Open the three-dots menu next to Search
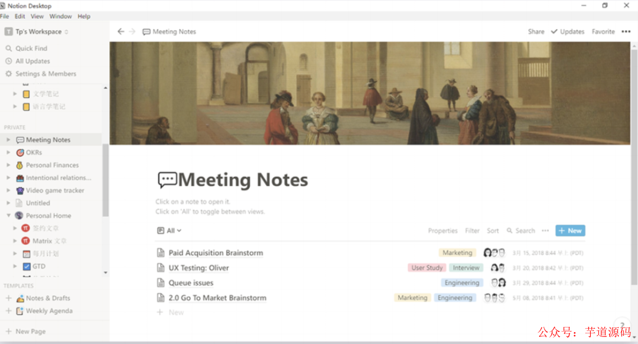The width and height of the screenshot is (638, 344). (545, 231)
